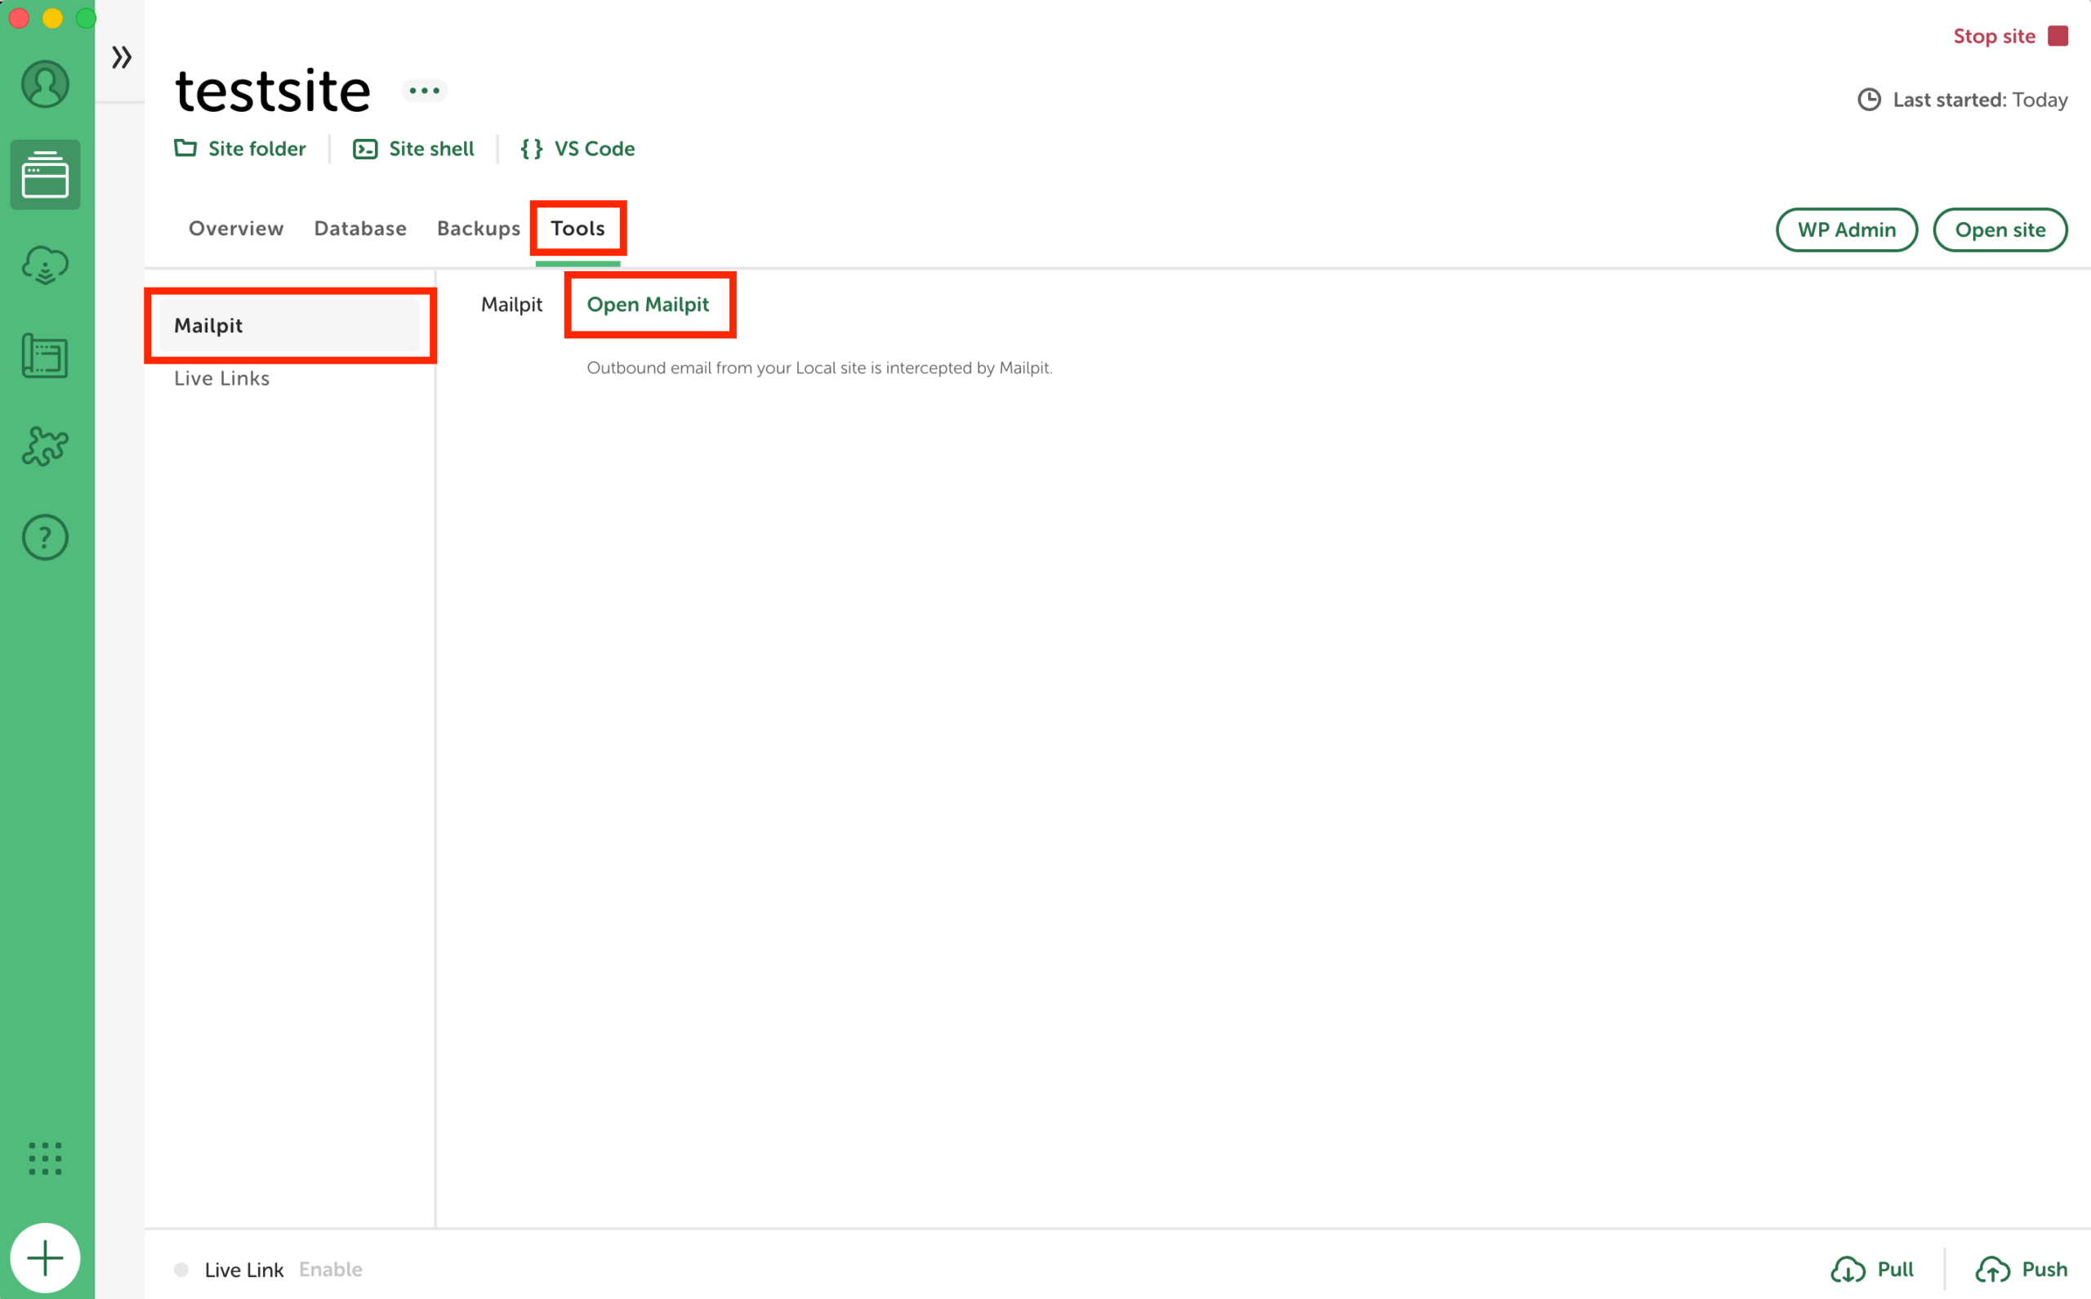Image resolution: width=2091 pixels, height=1299 pixels.
Task: Launch the Site shell
Action: click(413, 149)
